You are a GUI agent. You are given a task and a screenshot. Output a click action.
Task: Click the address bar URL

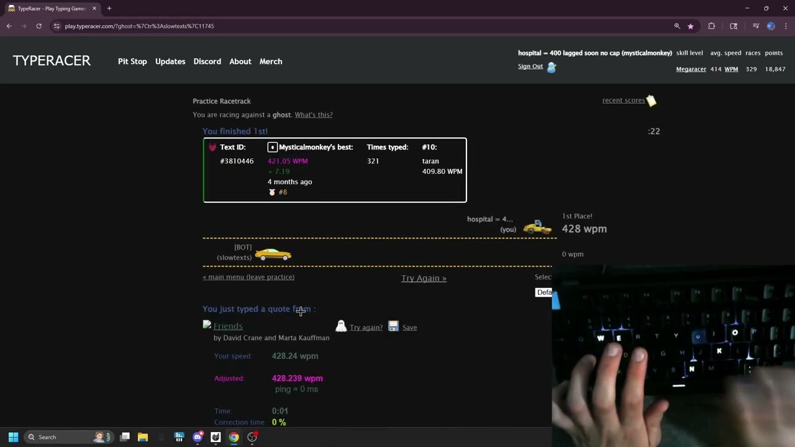139,26
